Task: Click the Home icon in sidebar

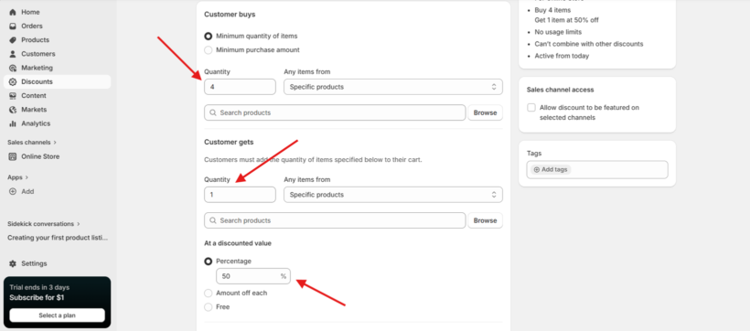Action: click(13, 12)
